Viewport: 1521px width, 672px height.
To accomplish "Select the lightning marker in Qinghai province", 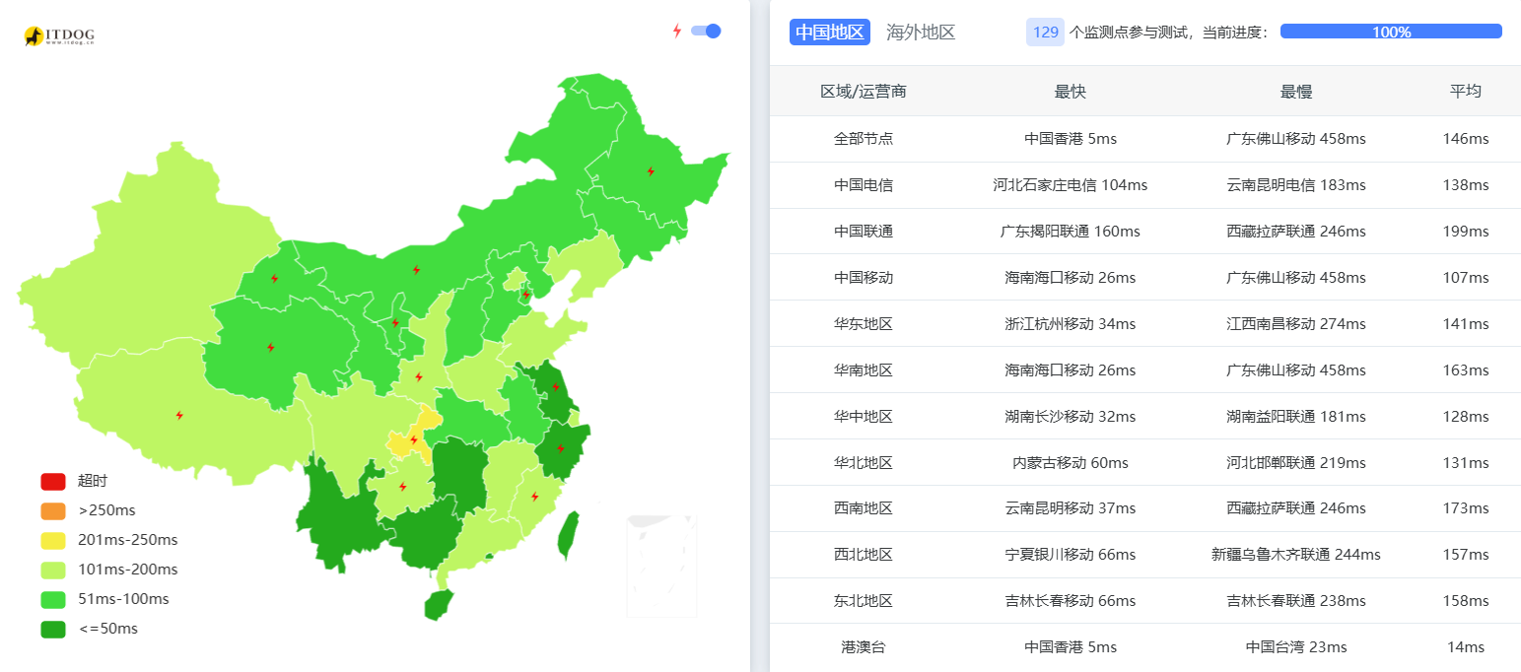I will [x=271, y=347].
